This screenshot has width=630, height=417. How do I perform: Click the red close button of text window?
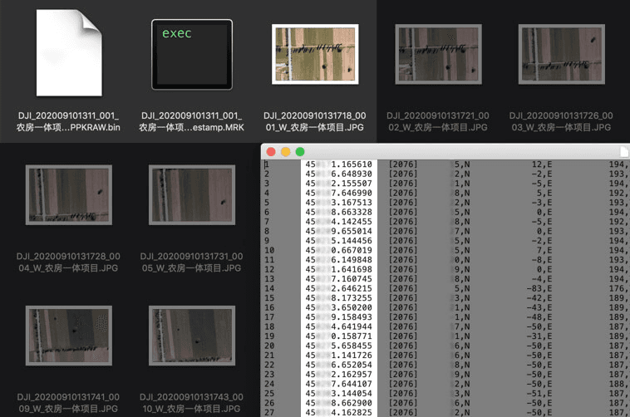coord(271,152)
